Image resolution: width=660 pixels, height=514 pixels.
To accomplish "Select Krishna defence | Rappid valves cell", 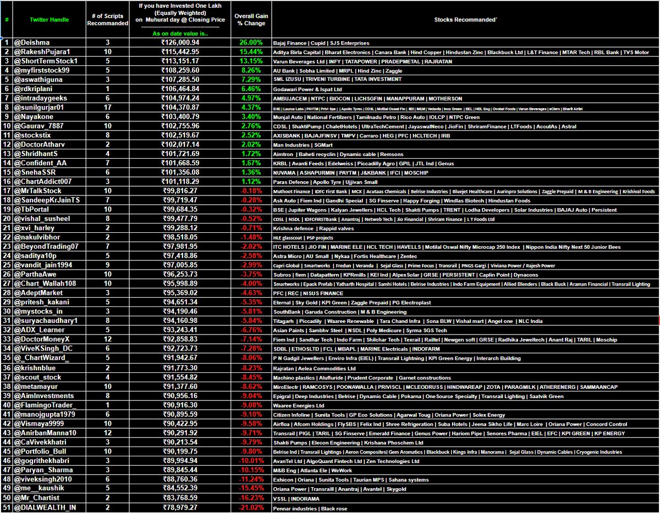I will point(465,228).
